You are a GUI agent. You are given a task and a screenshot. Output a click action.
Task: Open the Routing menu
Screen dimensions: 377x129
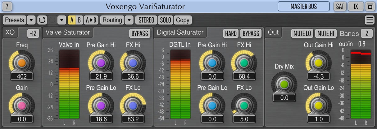point(112,20)
